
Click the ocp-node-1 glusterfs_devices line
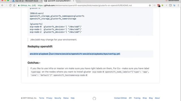(x=56, y=29)
